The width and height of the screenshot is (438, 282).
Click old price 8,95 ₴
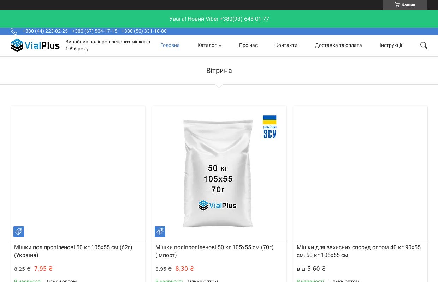click(x=164, y=269)
